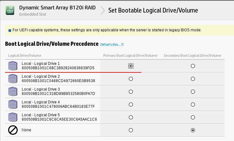Click the None prohibited-circle icon

pos(13,130)
